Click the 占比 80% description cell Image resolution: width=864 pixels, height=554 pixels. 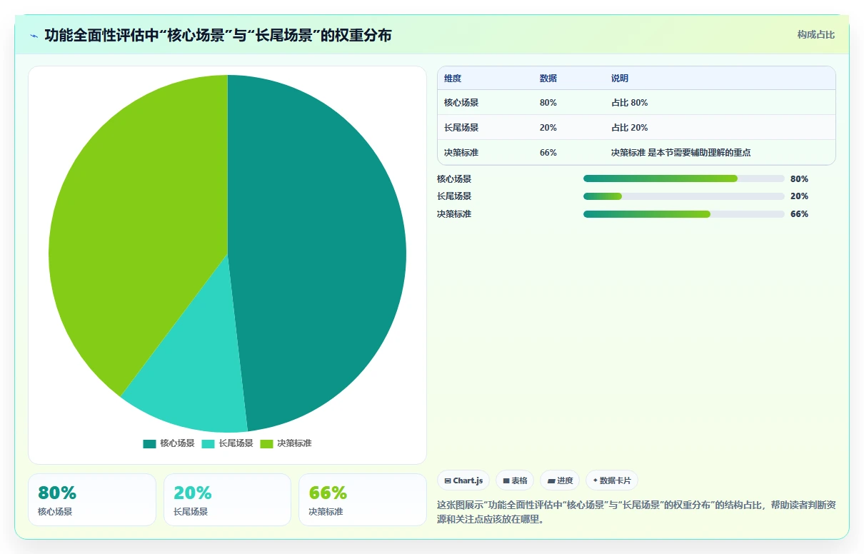[x=630, y=103]
